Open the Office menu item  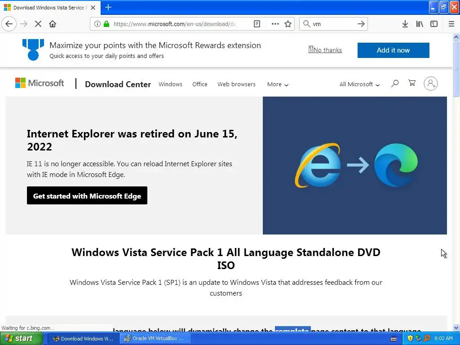click(x=200, y=84)
